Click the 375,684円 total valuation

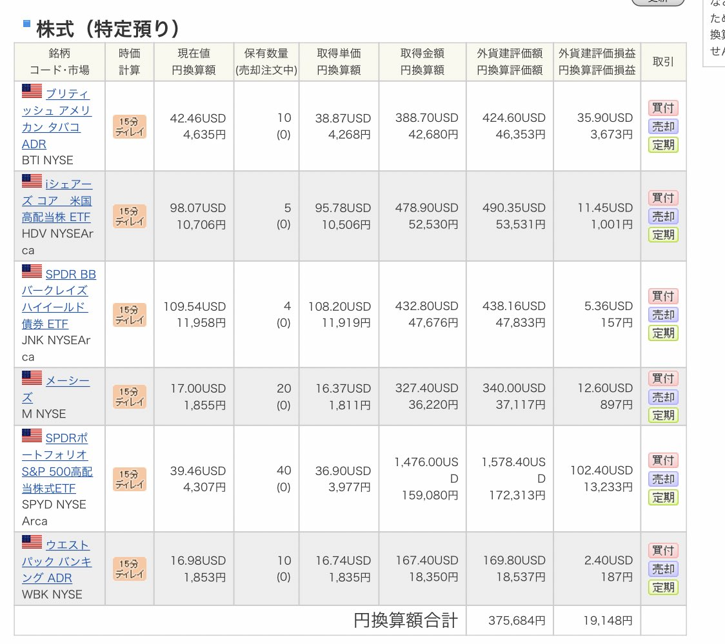pos(517,620)
